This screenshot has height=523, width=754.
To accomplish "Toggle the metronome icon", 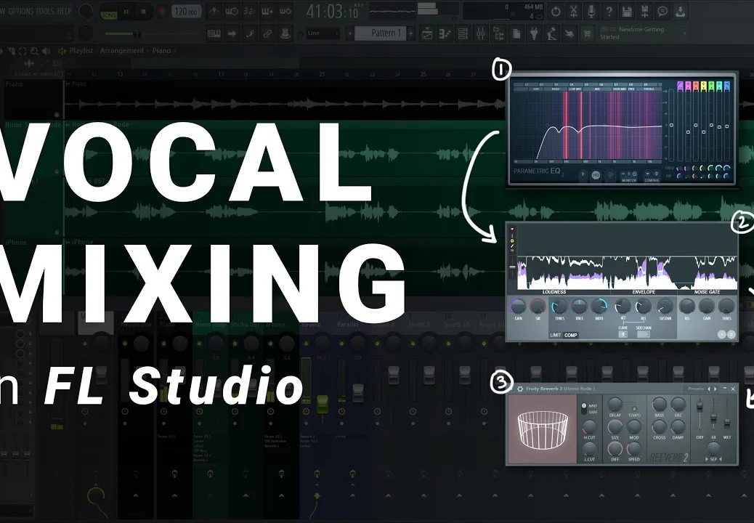I will 214,12.
